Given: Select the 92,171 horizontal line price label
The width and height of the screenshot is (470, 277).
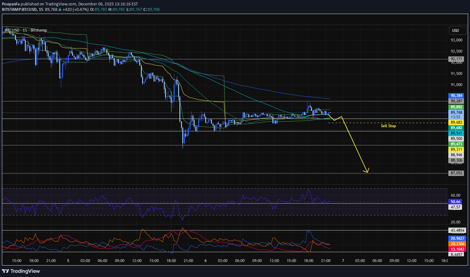Looking at the screenshot, I should 456,59.
